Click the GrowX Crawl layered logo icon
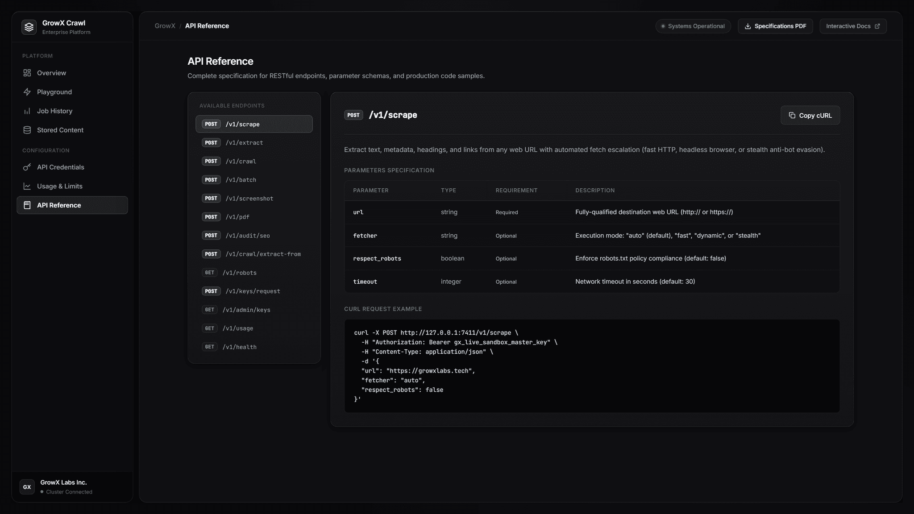The height and width of the screenshot is (514, 914). (29, 27)
